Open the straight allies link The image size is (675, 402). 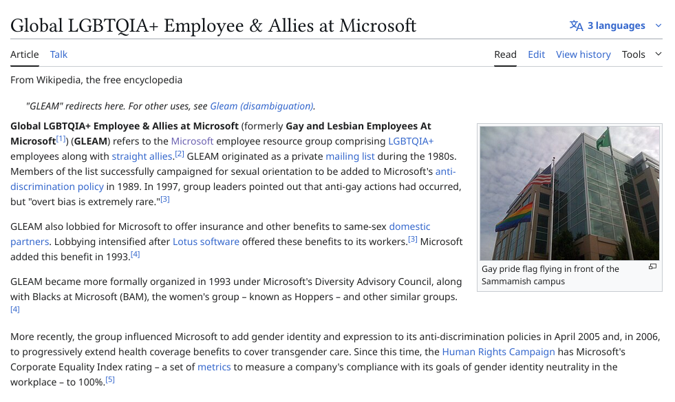[142, 156]
